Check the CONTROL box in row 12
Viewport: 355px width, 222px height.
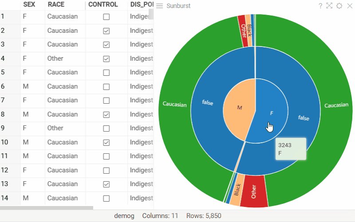point(106,170)
